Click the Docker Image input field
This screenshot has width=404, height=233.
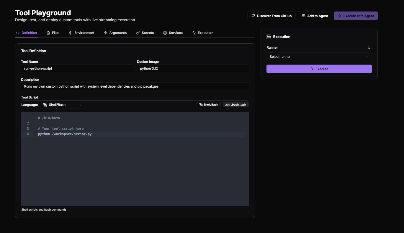(193, 68)
